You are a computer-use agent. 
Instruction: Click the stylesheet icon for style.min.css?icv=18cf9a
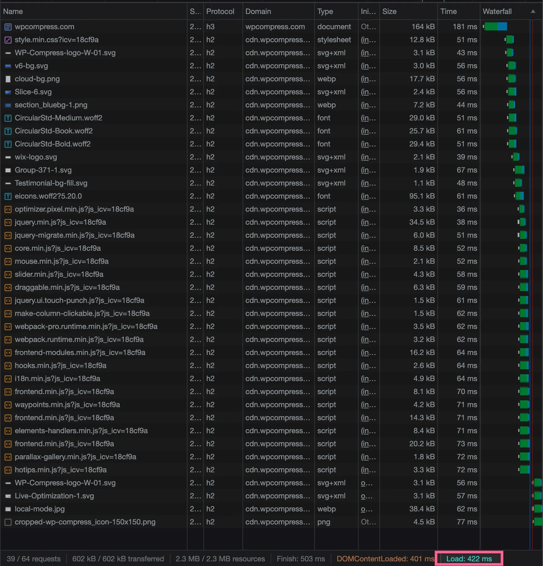(x=8, y=40)
